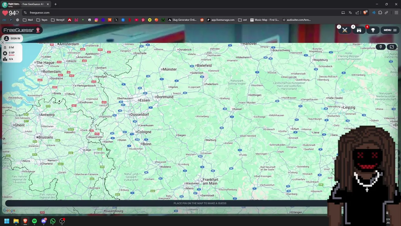Open the VennyV bookmarks folder

[x=58, y=20]
